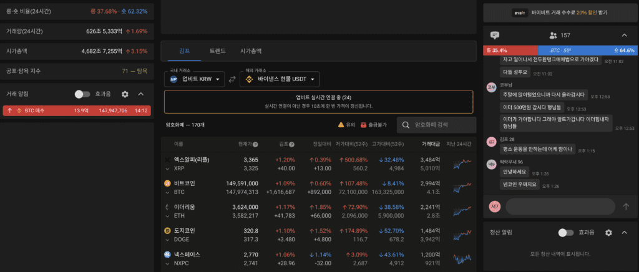Viewport: 639px width, 272px height.
Task: Click the 떡락무새 96 user avatar
Action: [x=492, y=165]
